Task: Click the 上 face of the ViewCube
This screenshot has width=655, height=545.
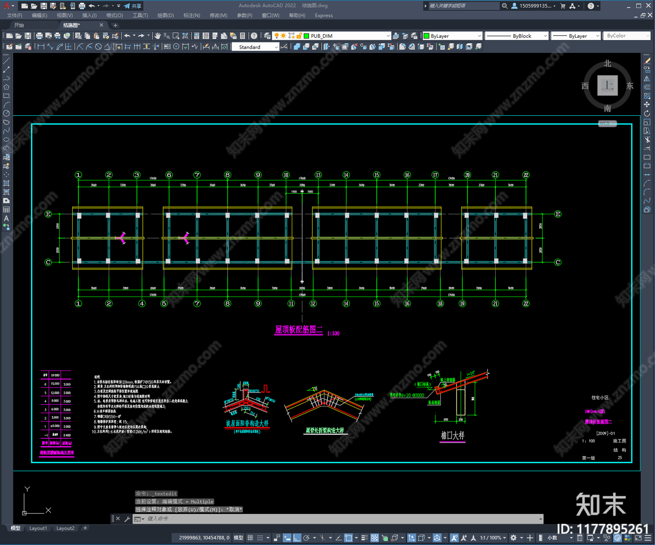Action: point(607,85)
